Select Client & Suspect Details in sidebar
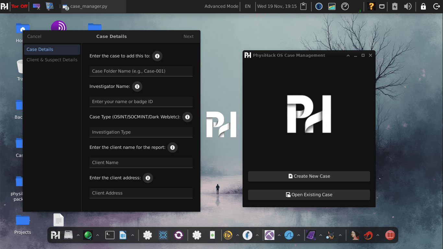This screenshot has width=443, height=249. (x=52, y=60)
